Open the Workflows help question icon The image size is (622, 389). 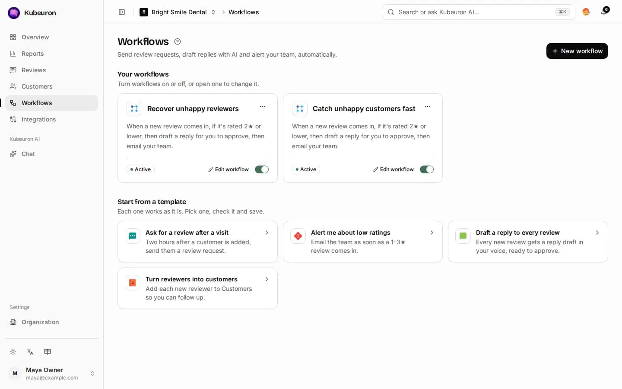(178, 41)
